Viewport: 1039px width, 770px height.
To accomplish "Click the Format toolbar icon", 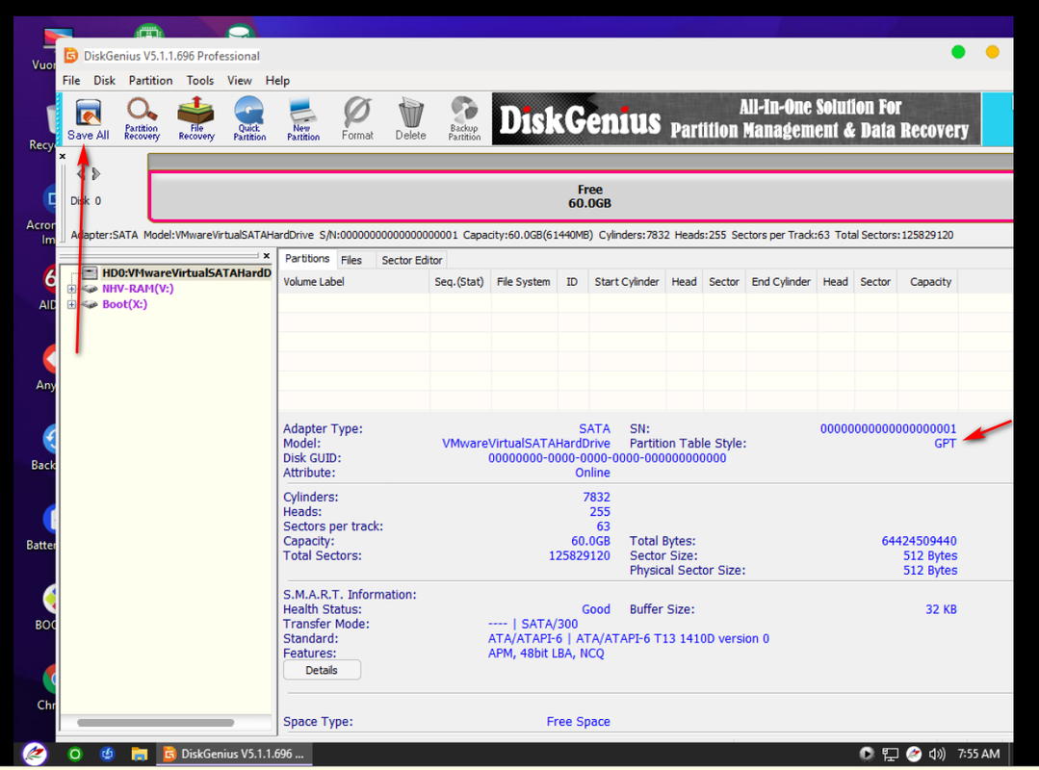I will point(357,119).
